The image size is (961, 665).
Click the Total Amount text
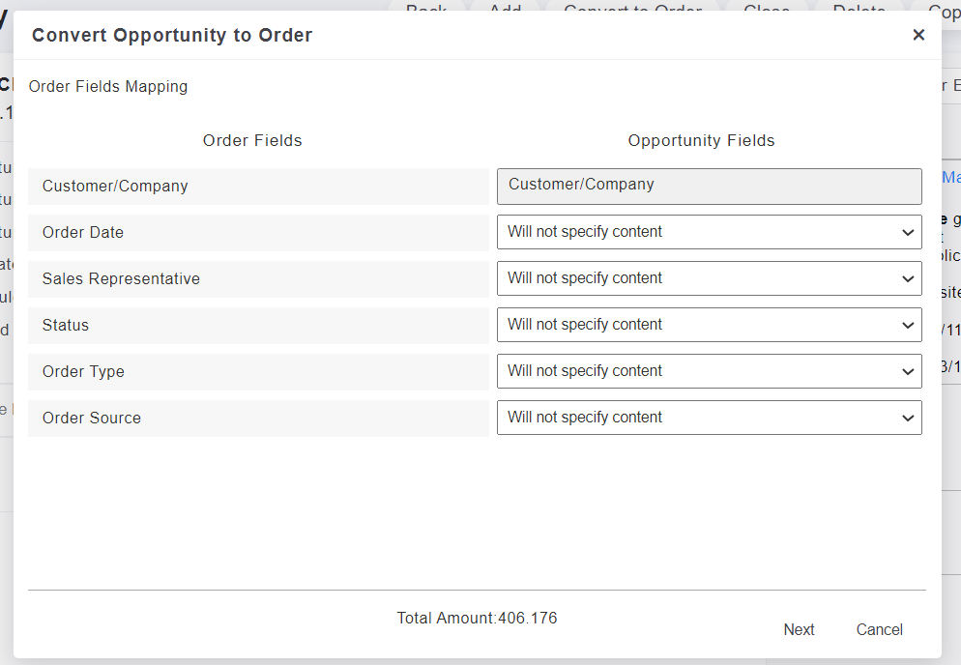pyautogui.click(x=477, y=618)
